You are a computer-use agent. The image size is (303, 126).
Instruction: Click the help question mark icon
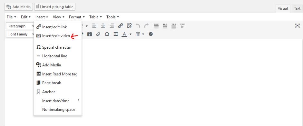(x=151, y=34)
